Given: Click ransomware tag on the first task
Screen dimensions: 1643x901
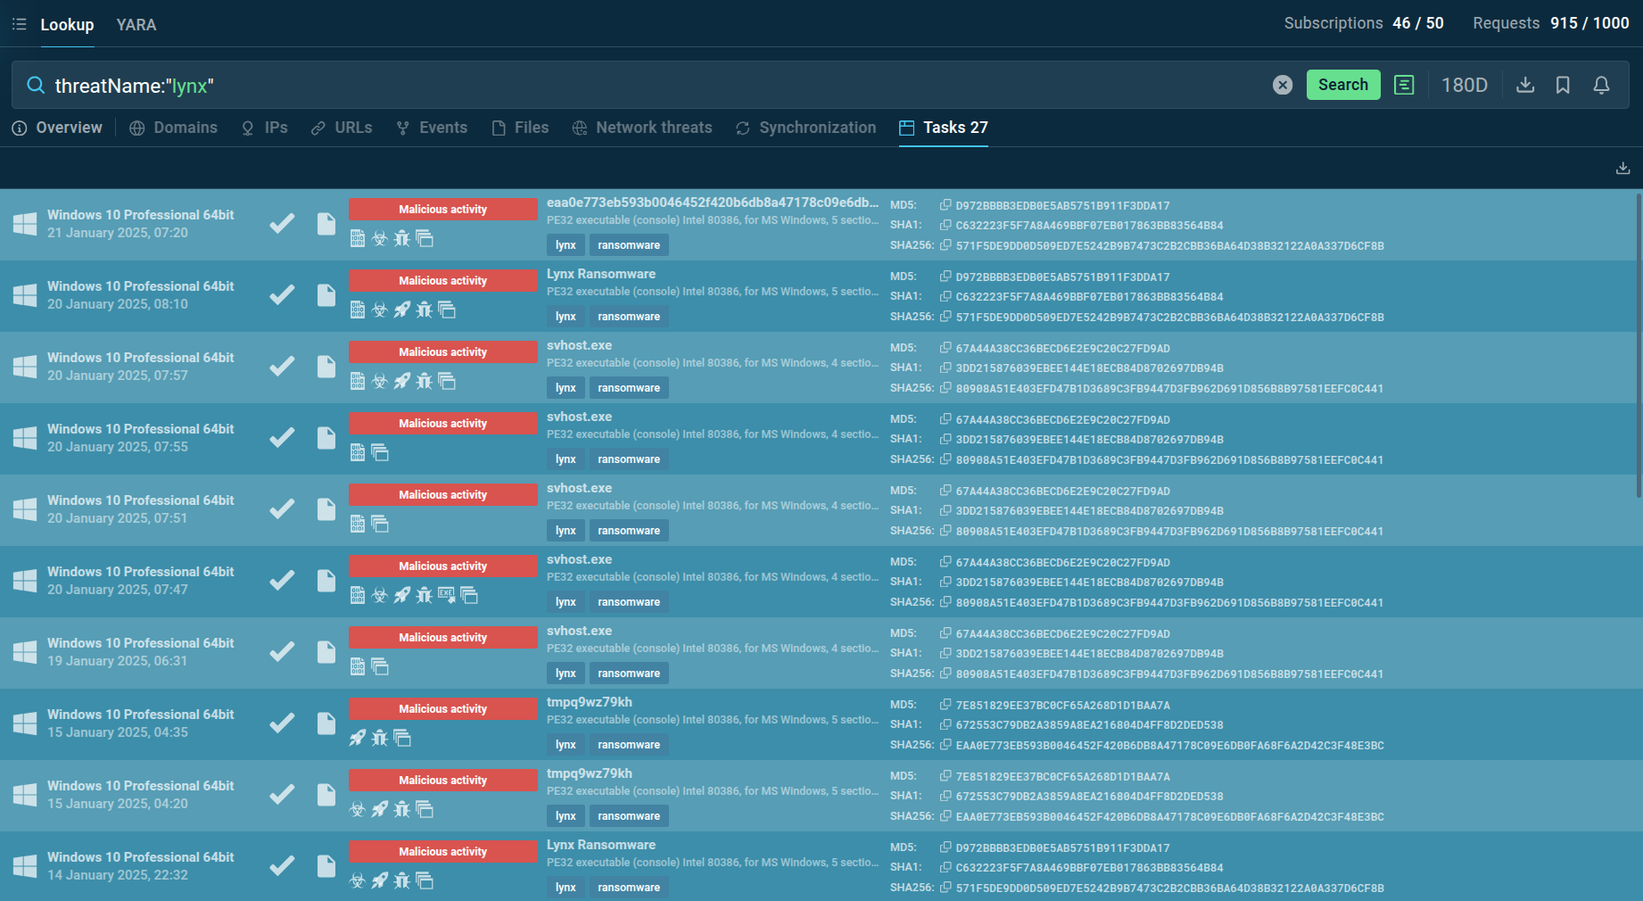Looking at the screenshot, I should coord(629,245).
